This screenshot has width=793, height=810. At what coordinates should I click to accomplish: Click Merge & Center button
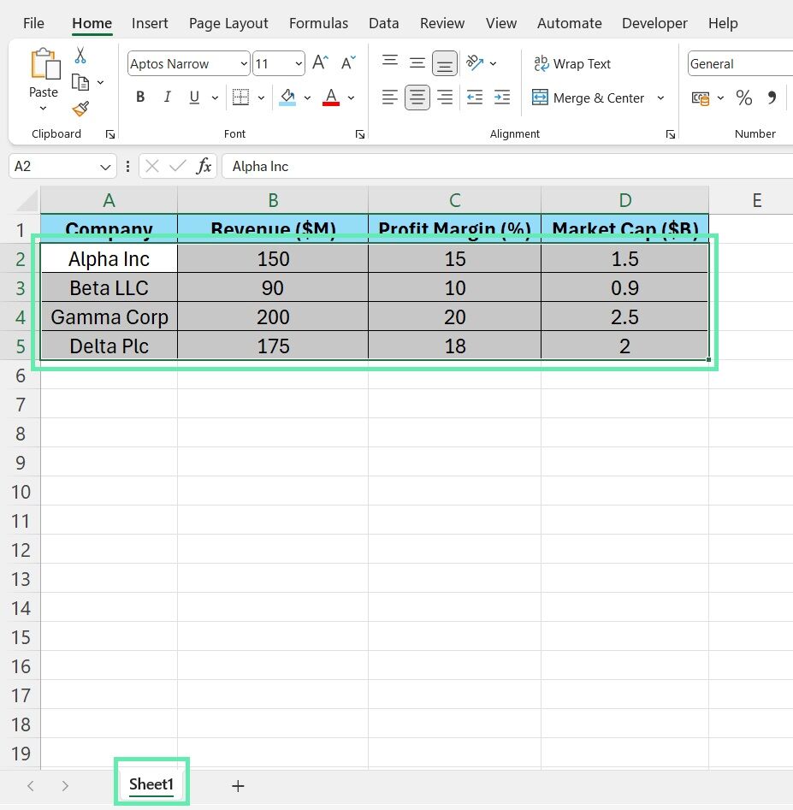(x=588, y=98)
